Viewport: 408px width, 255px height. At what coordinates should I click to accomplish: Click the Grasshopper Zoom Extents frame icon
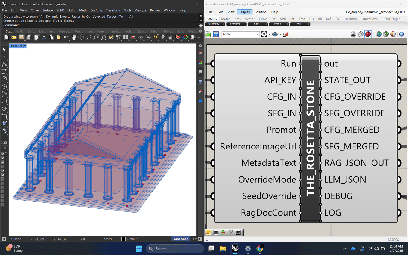(x=264, y=34)
